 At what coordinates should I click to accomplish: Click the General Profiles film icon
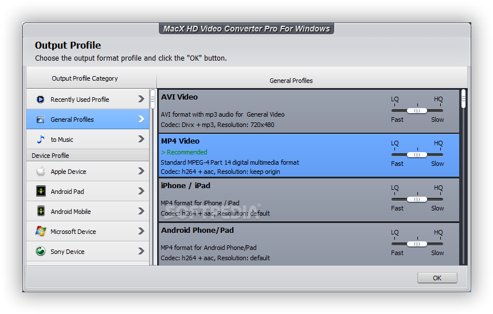(x=40, y=120)
